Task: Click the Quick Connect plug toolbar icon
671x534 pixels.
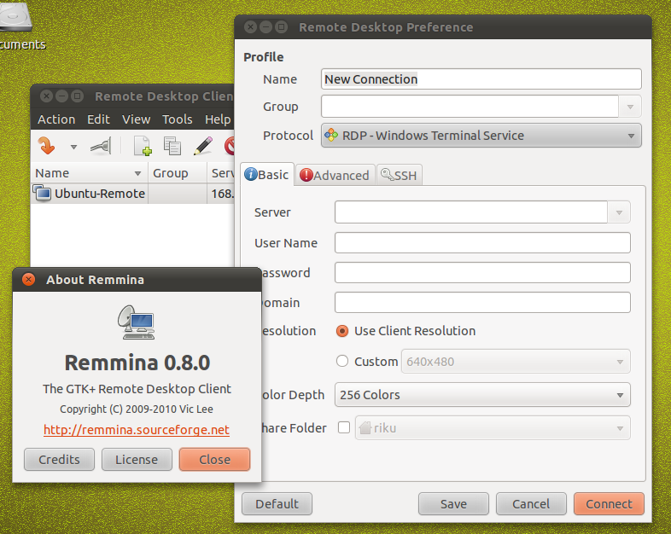Action: (101, 146)
